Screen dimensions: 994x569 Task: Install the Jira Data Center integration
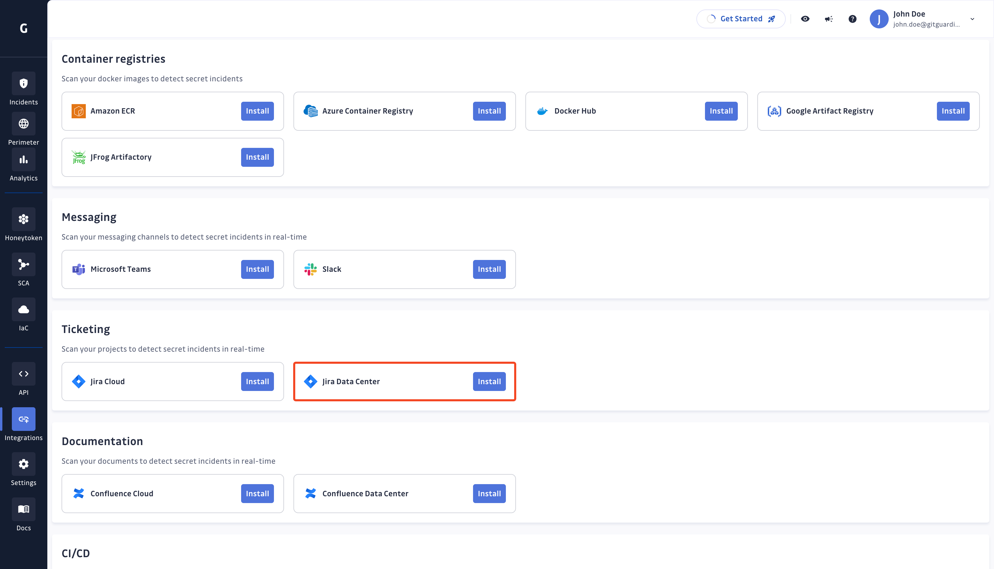tap(489, 382)
